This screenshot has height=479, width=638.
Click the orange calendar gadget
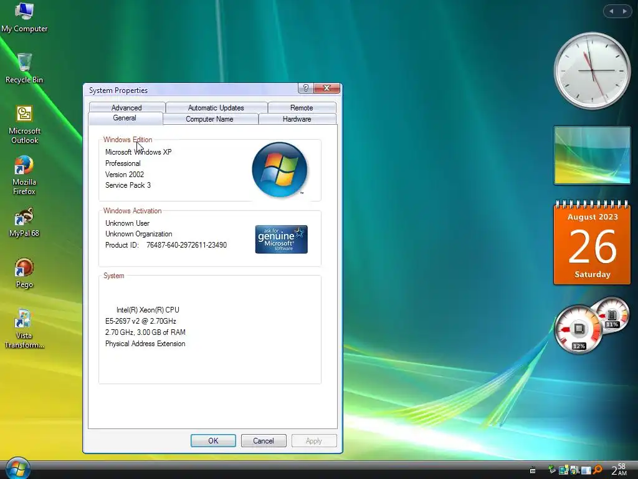pyautogui.click(x=592, y=243)
